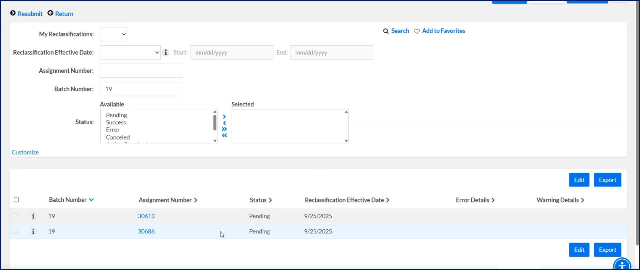
Task: Check the box for assignment 30613 row
Action: coord(15,216)
